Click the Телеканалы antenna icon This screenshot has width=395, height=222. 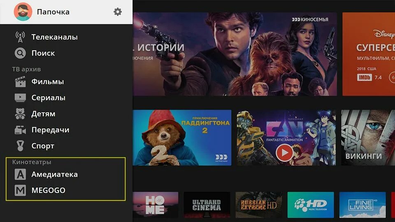coord(20,37)
